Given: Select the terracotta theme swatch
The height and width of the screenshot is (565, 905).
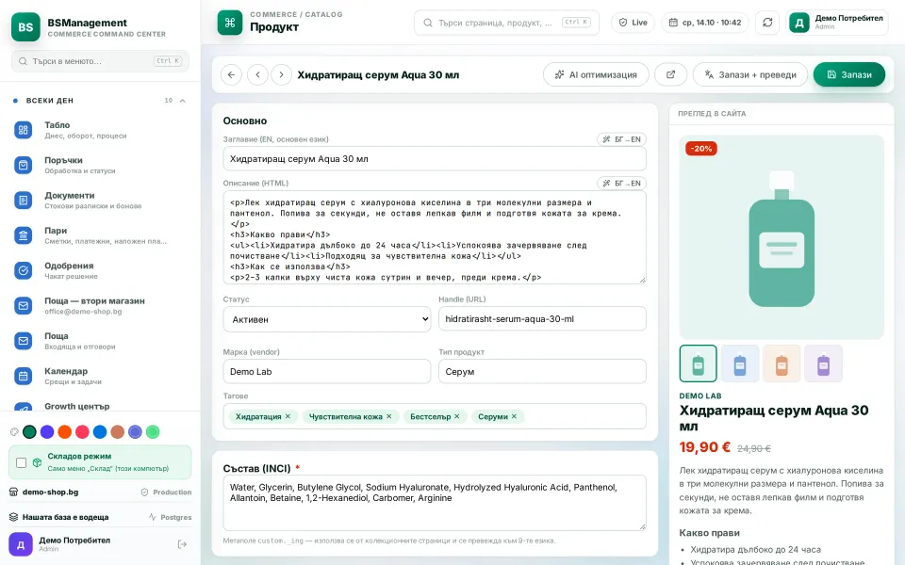Looking at the screenshot, I should (x=118, y=432).
